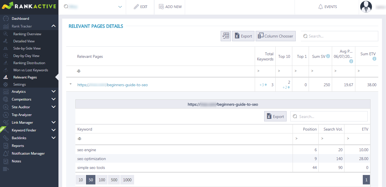Select Day-by-Day View
The height and width of the screenshot is (187, 386).
point(26,56)
